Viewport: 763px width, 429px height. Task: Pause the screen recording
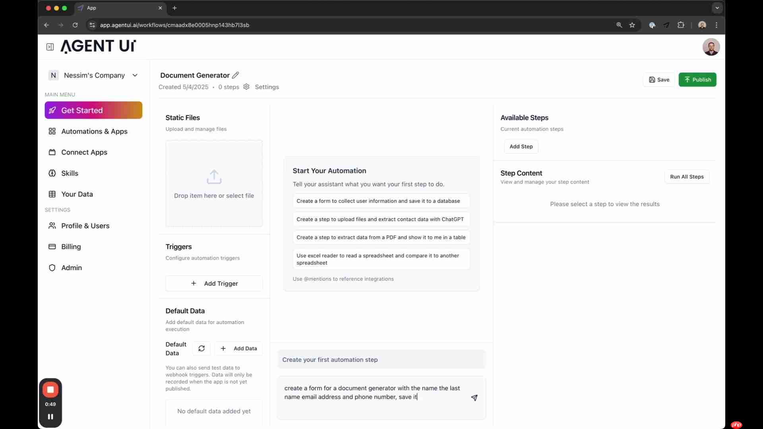[x=50, y=417]
